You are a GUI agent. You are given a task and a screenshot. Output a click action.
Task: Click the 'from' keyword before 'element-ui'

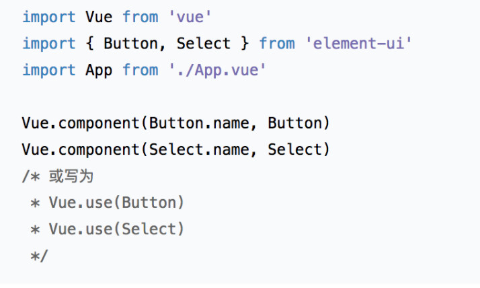tap(277, 43)
